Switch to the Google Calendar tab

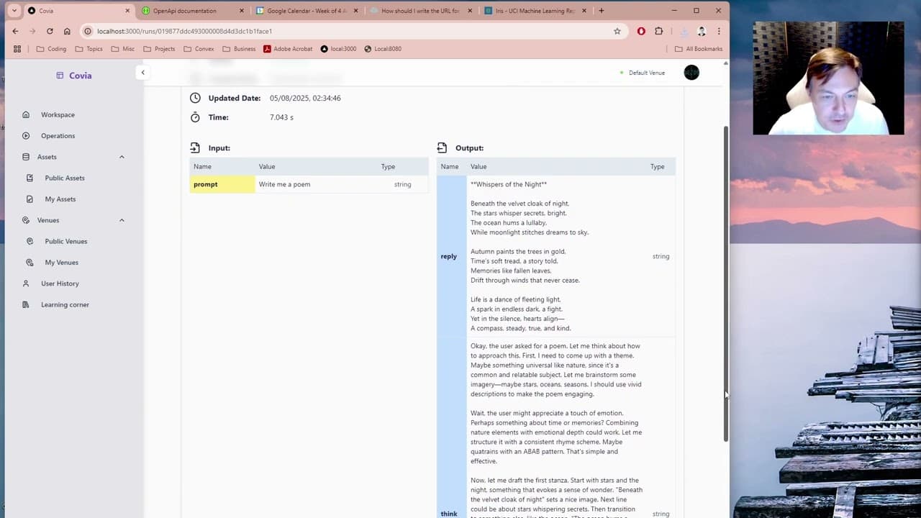[307, 11]
